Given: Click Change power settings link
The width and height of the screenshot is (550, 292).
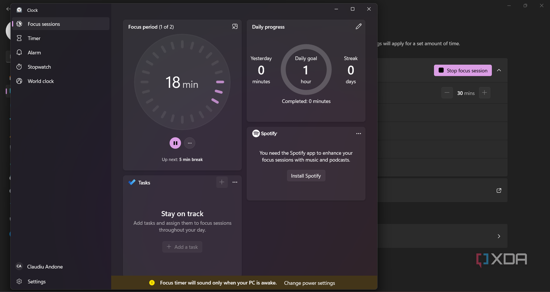Looking at the screenshot, I should (x=309, y=283).
